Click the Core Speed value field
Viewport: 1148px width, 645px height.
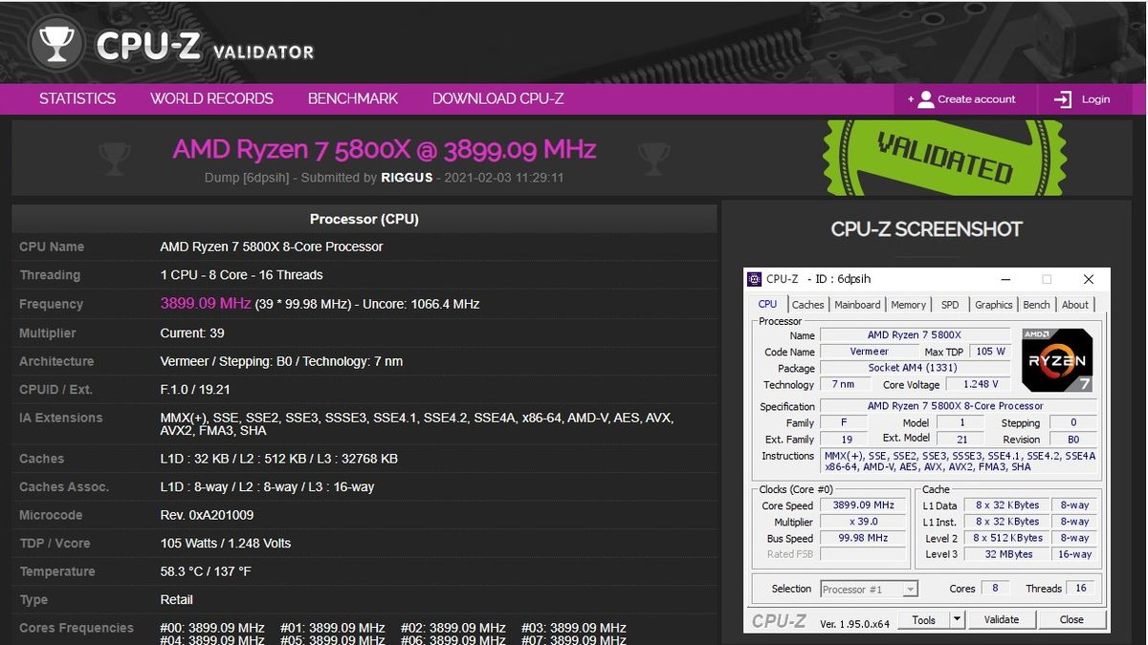pyautogui.click(x=863, y=505)
